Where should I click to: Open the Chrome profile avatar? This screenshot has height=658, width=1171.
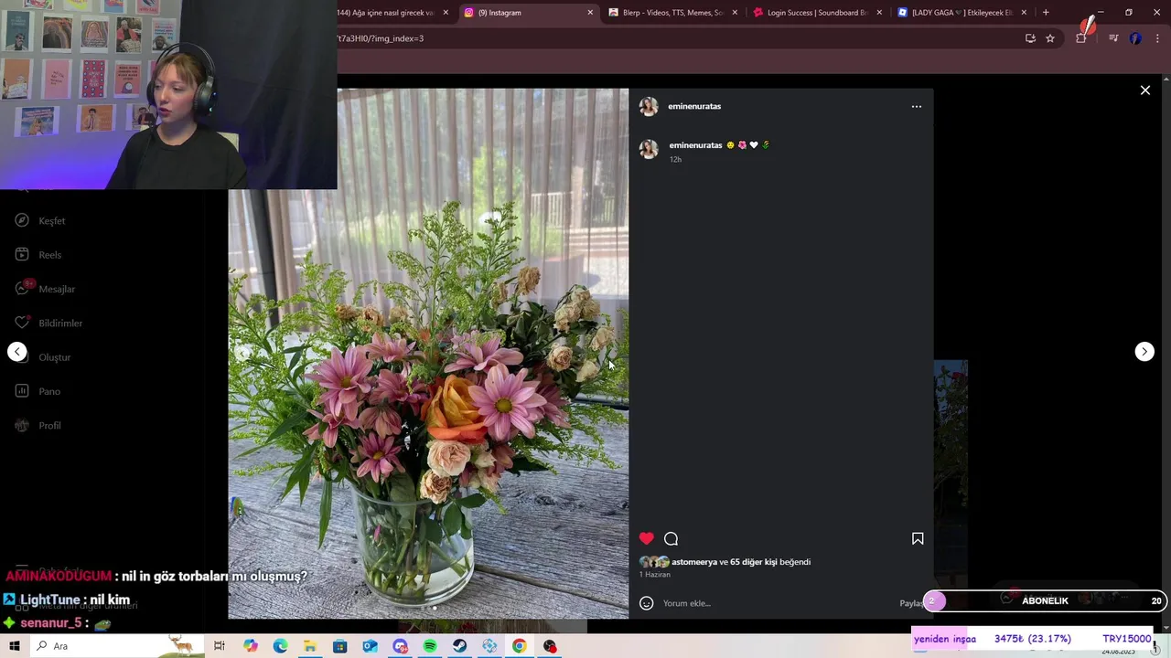tap(1135, 38)
